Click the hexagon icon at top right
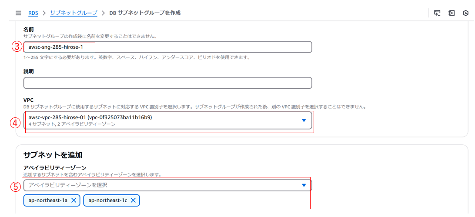 click(x=465, y=13)
